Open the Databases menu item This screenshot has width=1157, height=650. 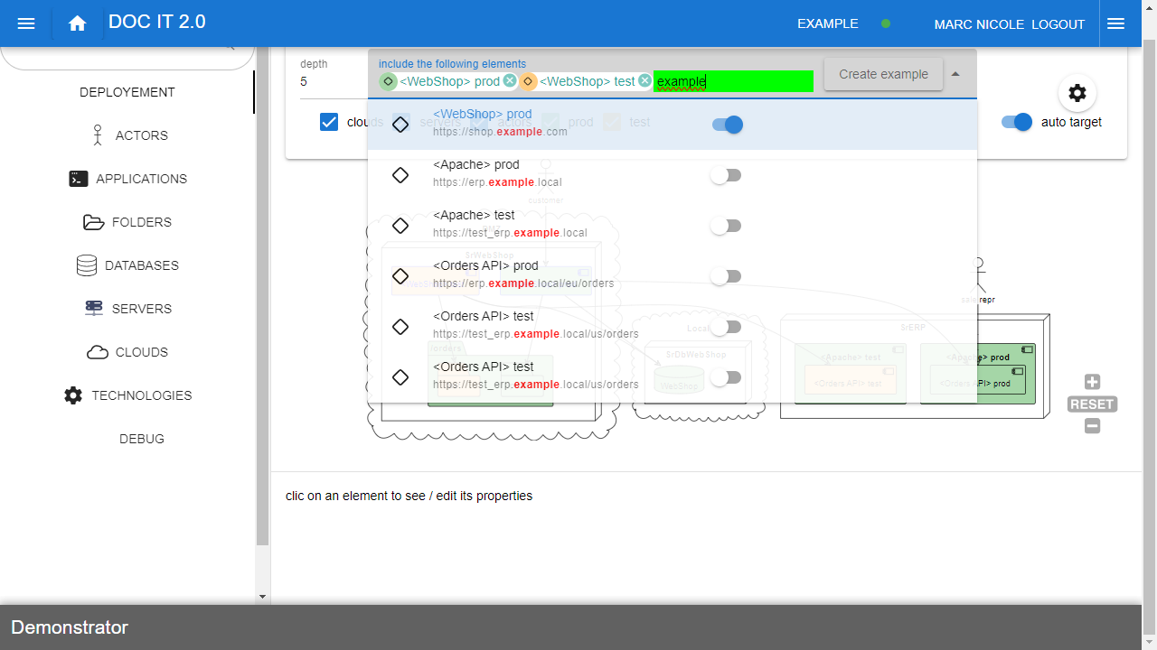(127, 265)
